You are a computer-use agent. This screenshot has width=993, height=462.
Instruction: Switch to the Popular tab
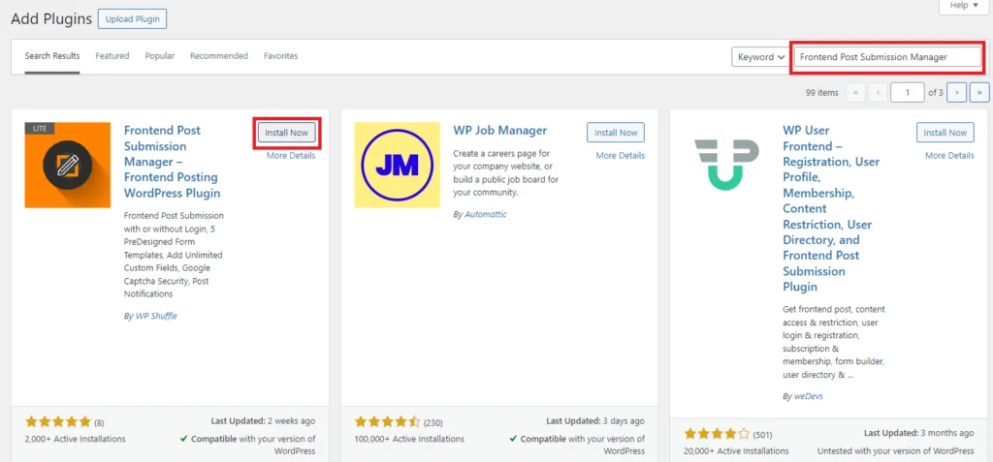pos(160,56)
